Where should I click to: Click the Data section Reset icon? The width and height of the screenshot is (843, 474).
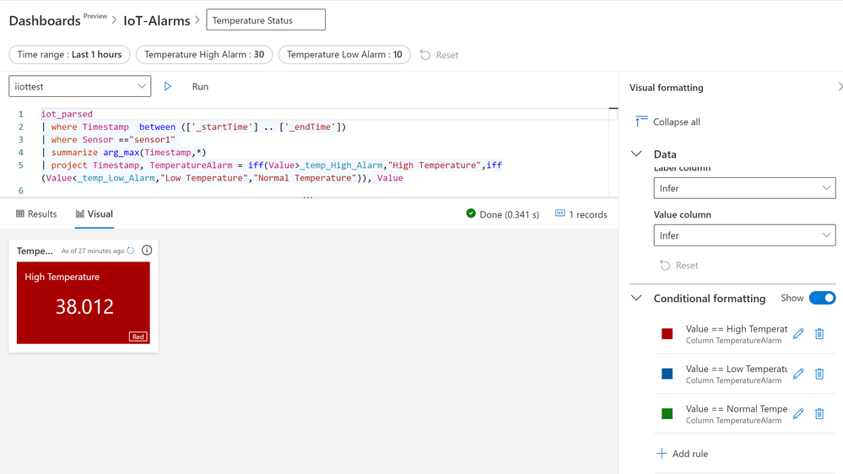coord(665,265)
